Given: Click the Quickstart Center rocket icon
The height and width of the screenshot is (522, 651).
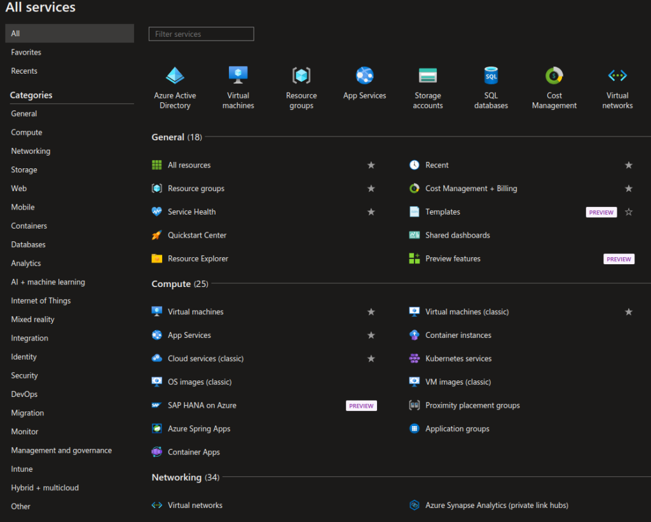Looking at the screenshot, I should coord(157,235).
